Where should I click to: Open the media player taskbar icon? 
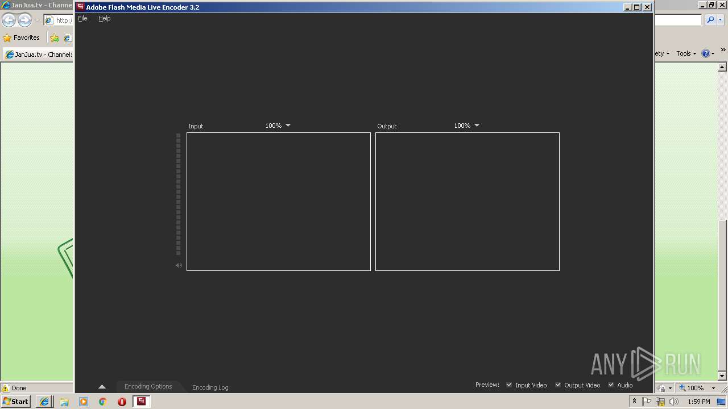(x=84, y=402)
